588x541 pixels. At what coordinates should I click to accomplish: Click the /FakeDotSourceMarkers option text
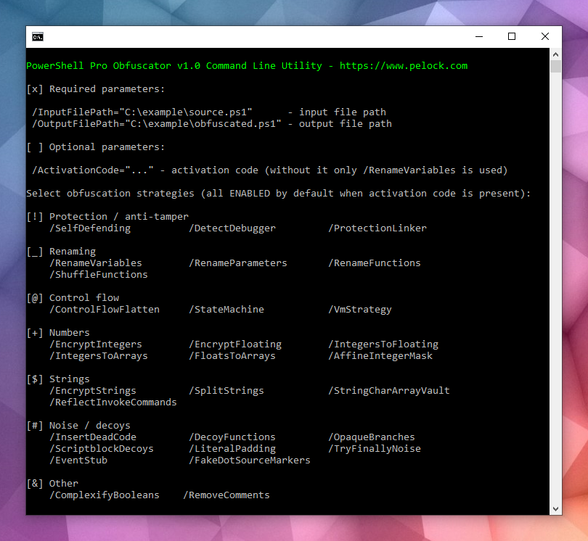[x=250, y=461]
